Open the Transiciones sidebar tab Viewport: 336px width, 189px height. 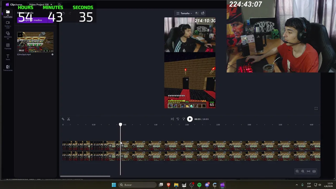[x=8, y=68]
